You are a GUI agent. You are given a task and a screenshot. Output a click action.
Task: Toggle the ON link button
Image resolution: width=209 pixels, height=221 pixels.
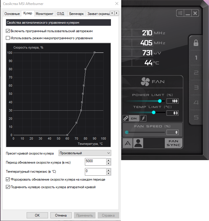point(134,118)
